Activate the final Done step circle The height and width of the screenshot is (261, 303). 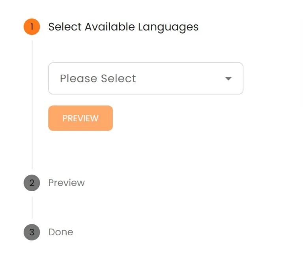click(x=32, y=232)
